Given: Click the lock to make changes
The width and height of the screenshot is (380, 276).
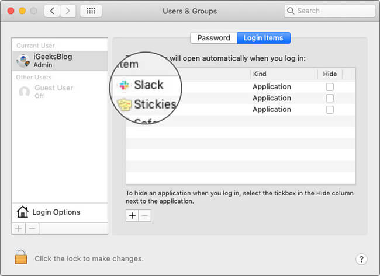Looking at the screenshot, I should [21, 257].
